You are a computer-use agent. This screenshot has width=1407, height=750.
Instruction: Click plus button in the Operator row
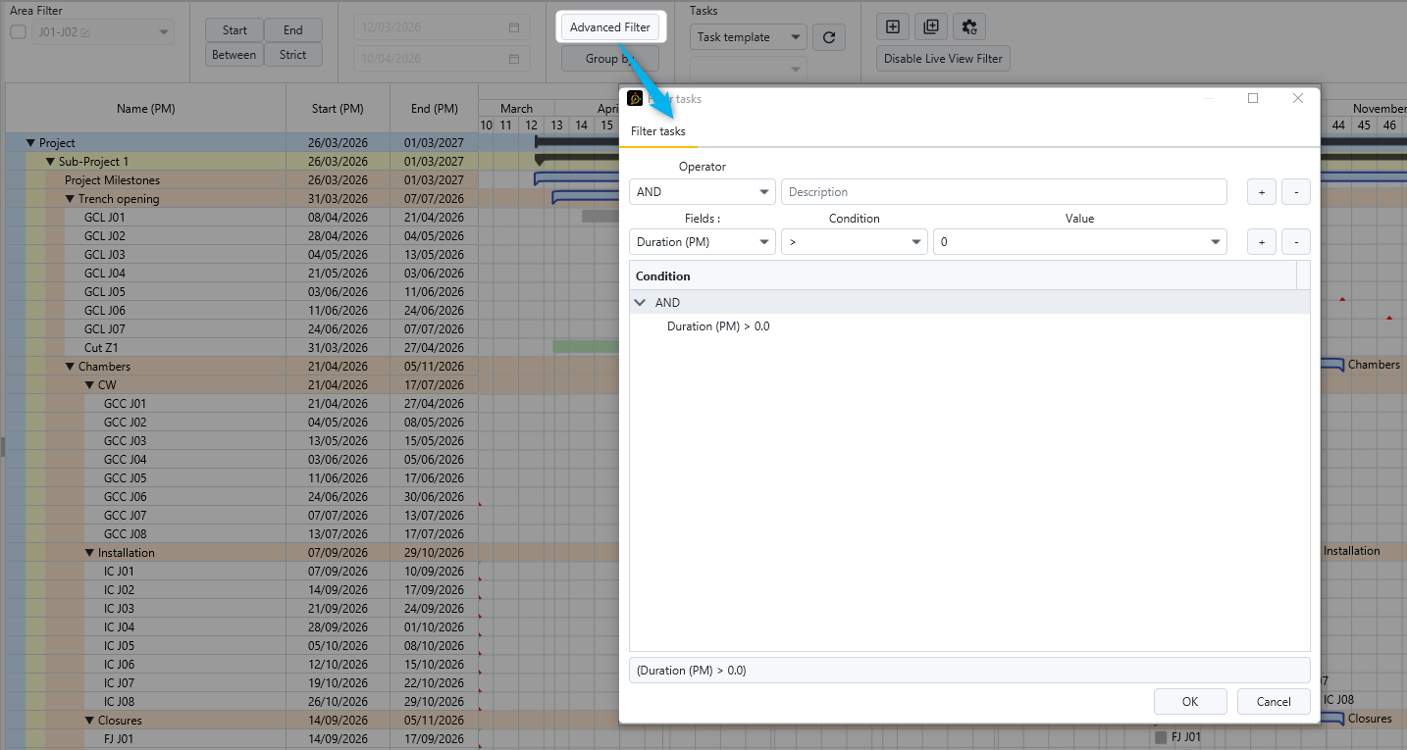(x=1261, y=192)
